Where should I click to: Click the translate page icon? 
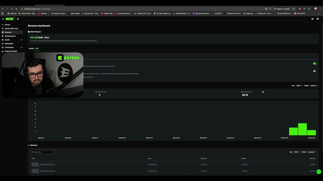click(266, 9)
